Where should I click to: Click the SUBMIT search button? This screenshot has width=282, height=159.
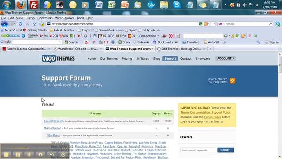coord(226,150)
